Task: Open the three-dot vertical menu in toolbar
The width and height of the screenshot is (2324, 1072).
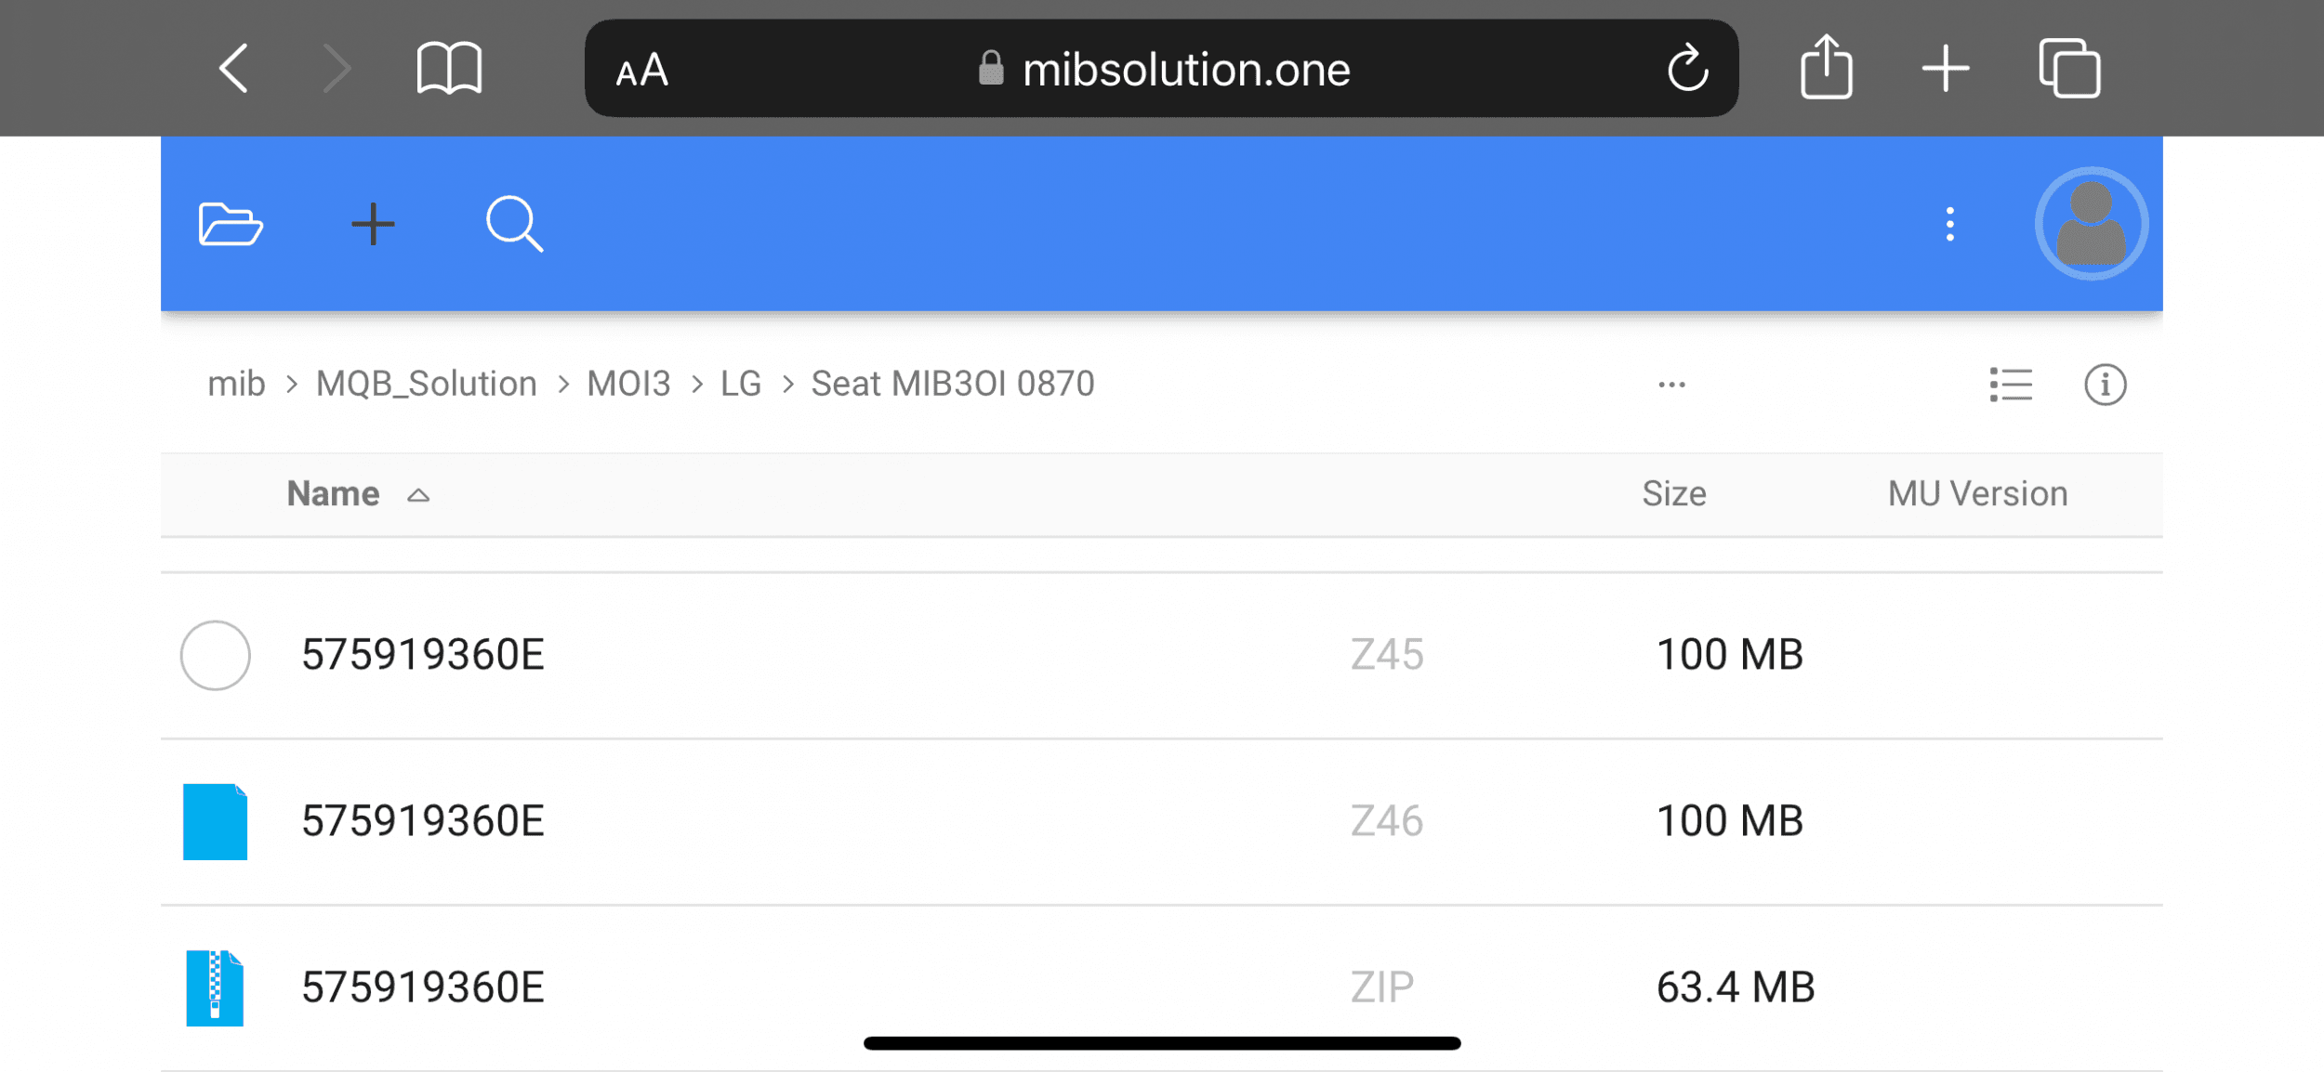Action: click(x=1949, y=224)
